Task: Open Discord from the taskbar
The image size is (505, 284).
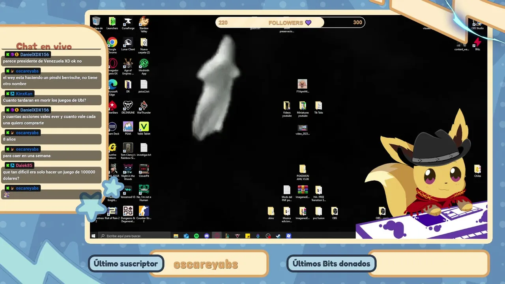Action: click(207, 236)
